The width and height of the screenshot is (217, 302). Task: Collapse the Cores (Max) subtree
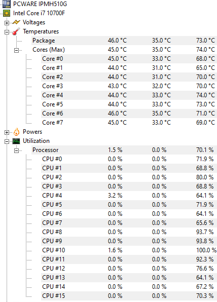[16, 50]
